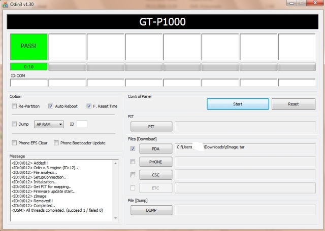
Task: Select the 'SetupConnection..' log line
Action: point(39,177)
